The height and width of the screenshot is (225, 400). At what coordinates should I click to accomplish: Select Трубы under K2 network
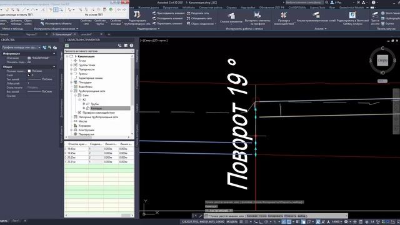(94, 104)
